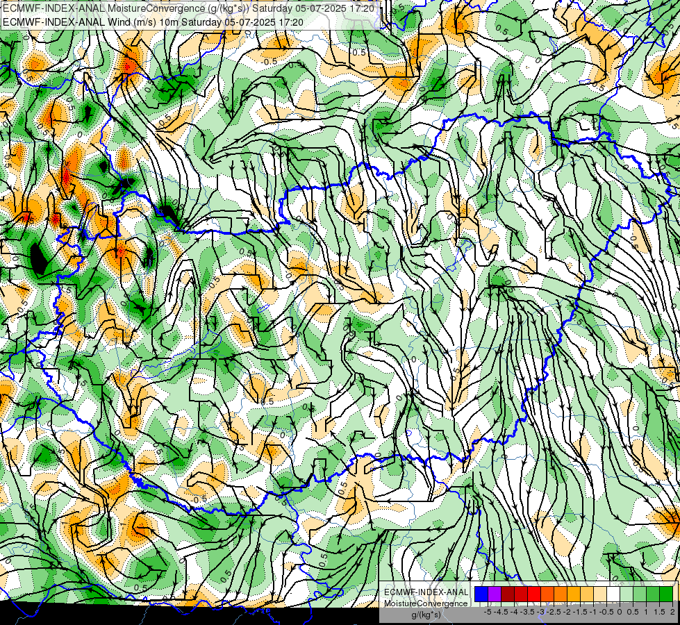This screenshot has height=625, width=680.
Task: Pick the bright red swatch left of -3
Action: point(534,594)
